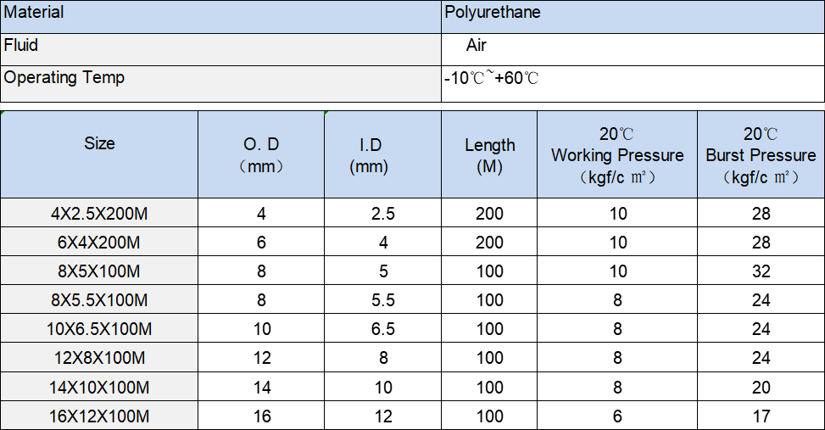Click the burst pressure value 32 cell
This screenshot has height=430, width=825.
click(x=761, y=271)
